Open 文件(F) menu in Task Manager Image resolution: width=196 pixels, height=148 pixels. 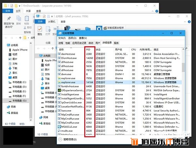pyautogui.click(x=62, y=38)
